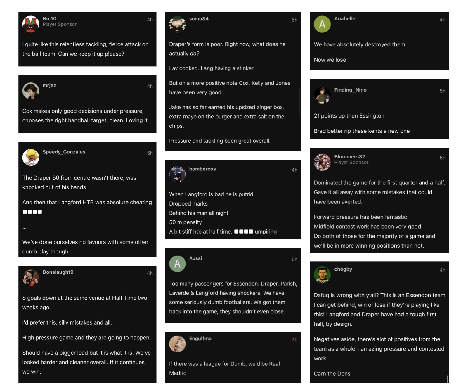The height and width of the screenshot is (390, 468).
Task: Open the Donslaught9 username link
Action: click(58, 272)
